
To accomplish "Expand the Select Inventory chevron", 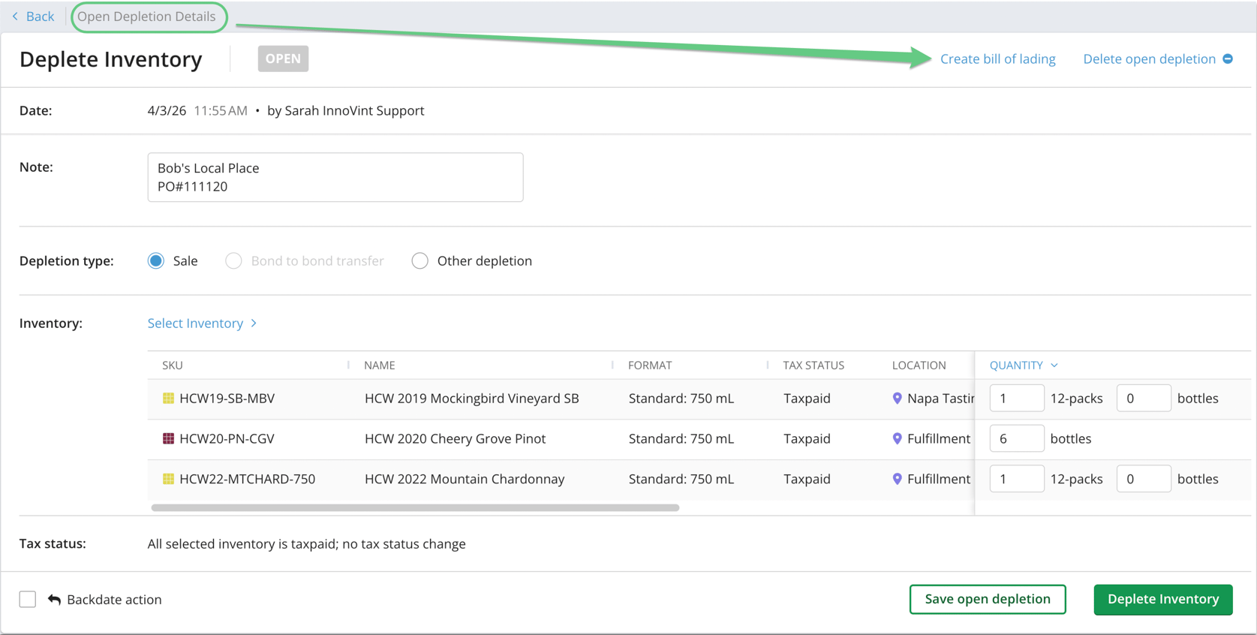I will [254, 323].
